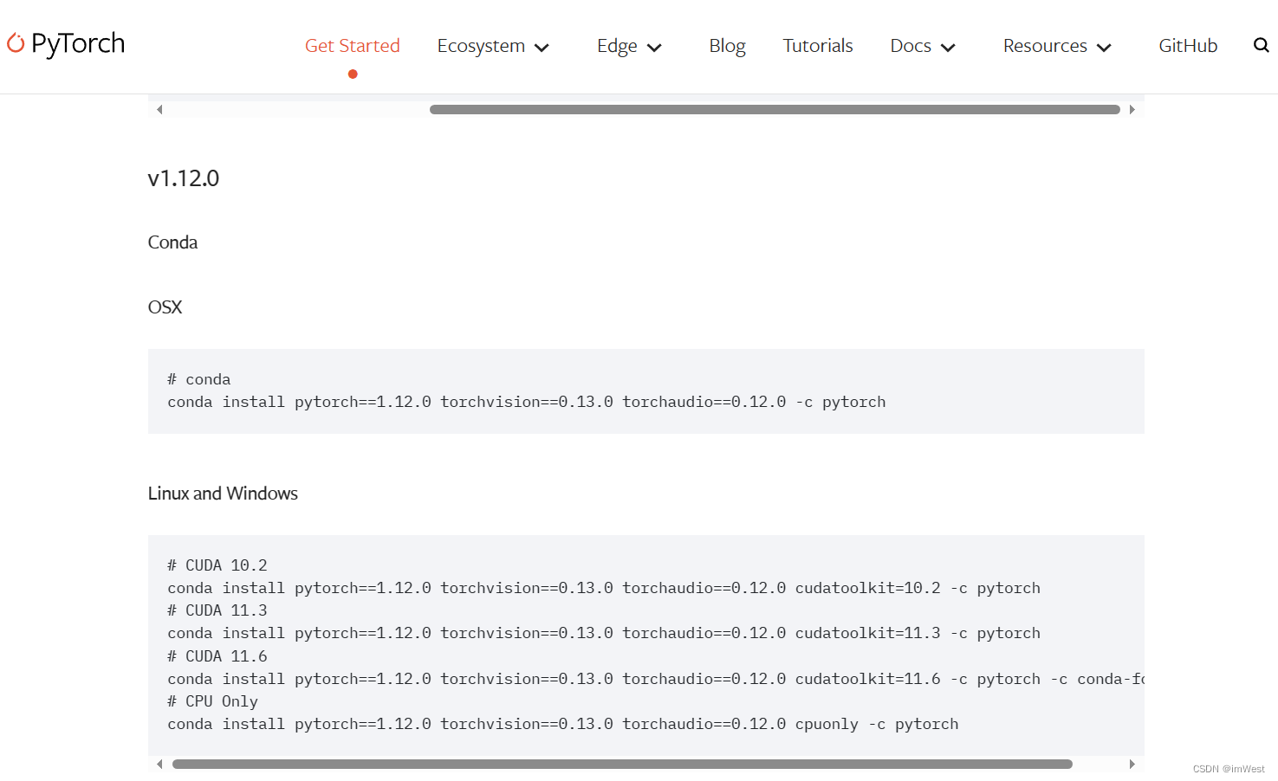This screenshot has width=1278, height=781.
Task: Click right arrow of bottom code scrollbar
Action: [x=1132, y=764]
